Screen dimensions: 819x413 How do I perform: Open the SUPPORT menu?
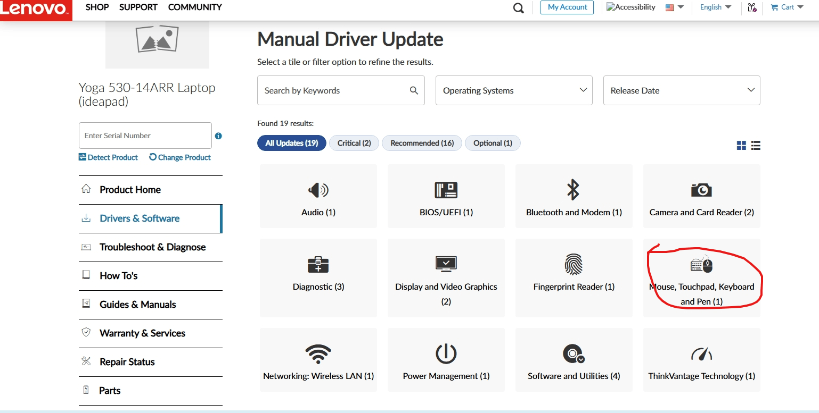(x=138, y=7)
